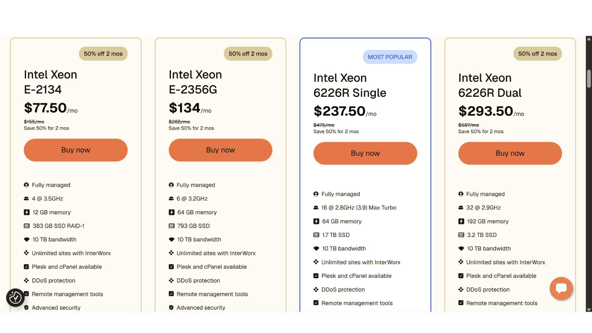This screenshot has height=333, width=592.
Task: Buy the Intel Xeon E-2356G plan
Action: 220,150
